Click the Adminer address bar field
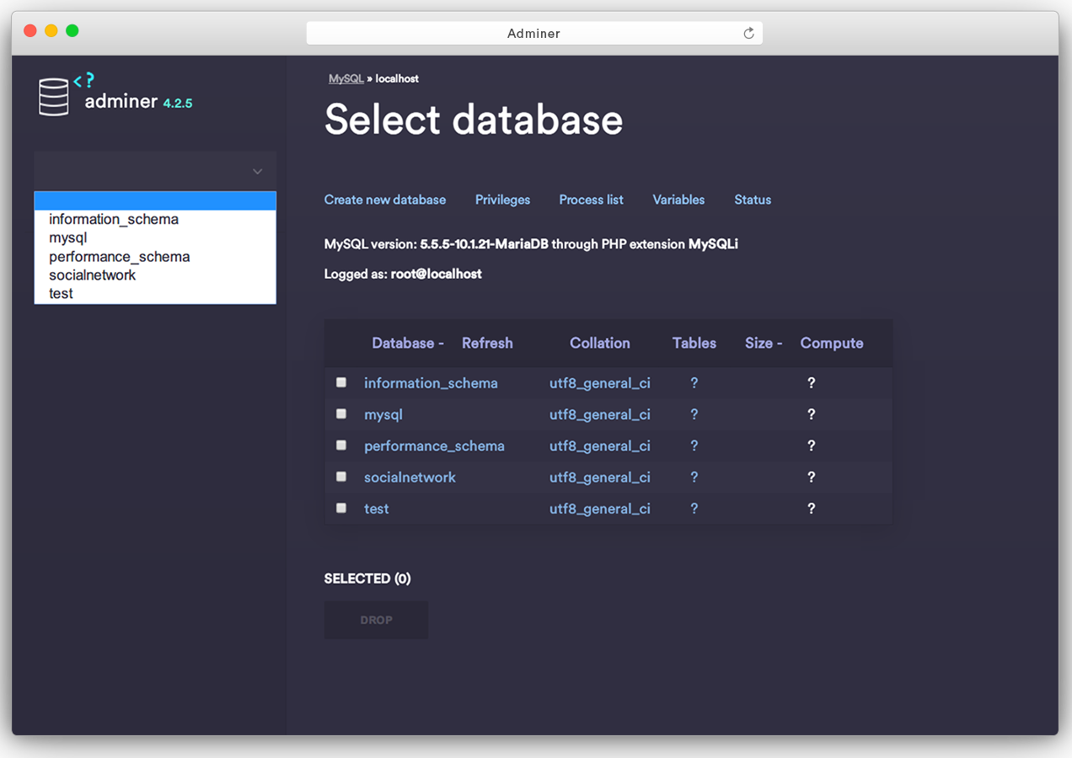The image size is (1072, 758). point(534,34)
